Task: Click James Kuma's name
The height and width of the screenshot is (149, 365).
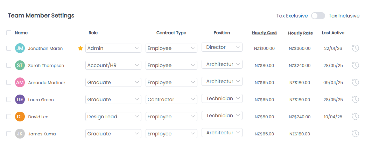Action: 42,134
